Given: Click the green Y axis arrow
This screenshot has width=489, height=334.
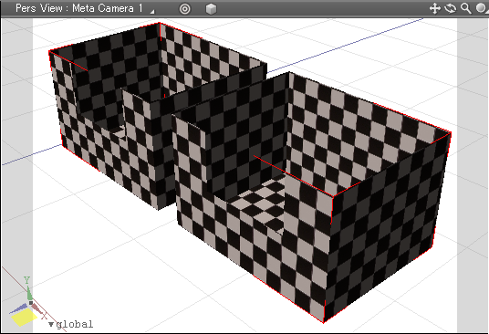Looking at the screenshot, I should click(29, 294).
